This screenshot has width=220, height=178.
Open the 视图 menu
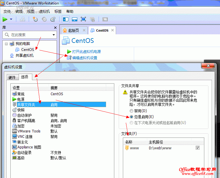[30, 12]
